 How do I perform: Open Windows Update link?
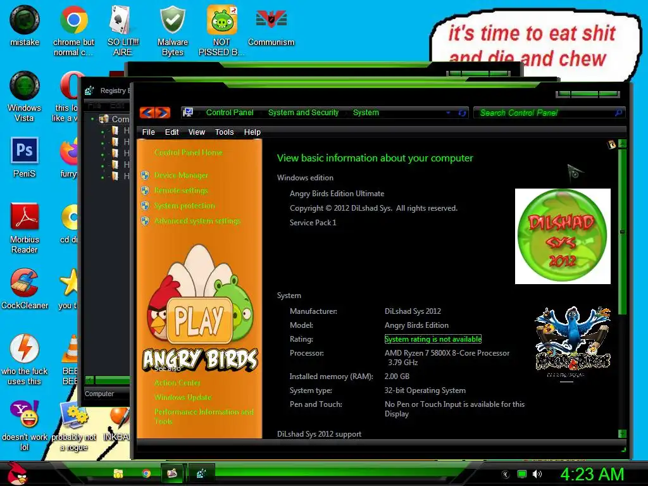point(183,397)
